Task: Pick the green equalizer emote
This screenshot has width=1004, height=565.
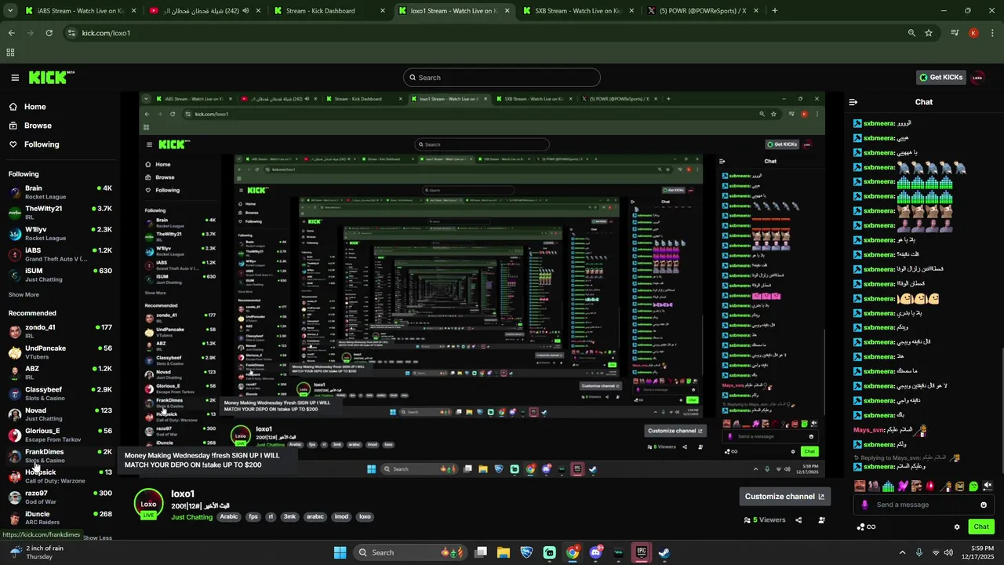Action: 888,487
